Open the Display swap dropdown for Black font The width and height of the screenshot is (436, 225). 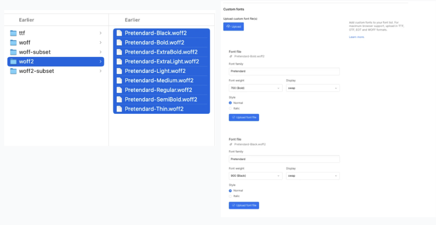[313, 176]
